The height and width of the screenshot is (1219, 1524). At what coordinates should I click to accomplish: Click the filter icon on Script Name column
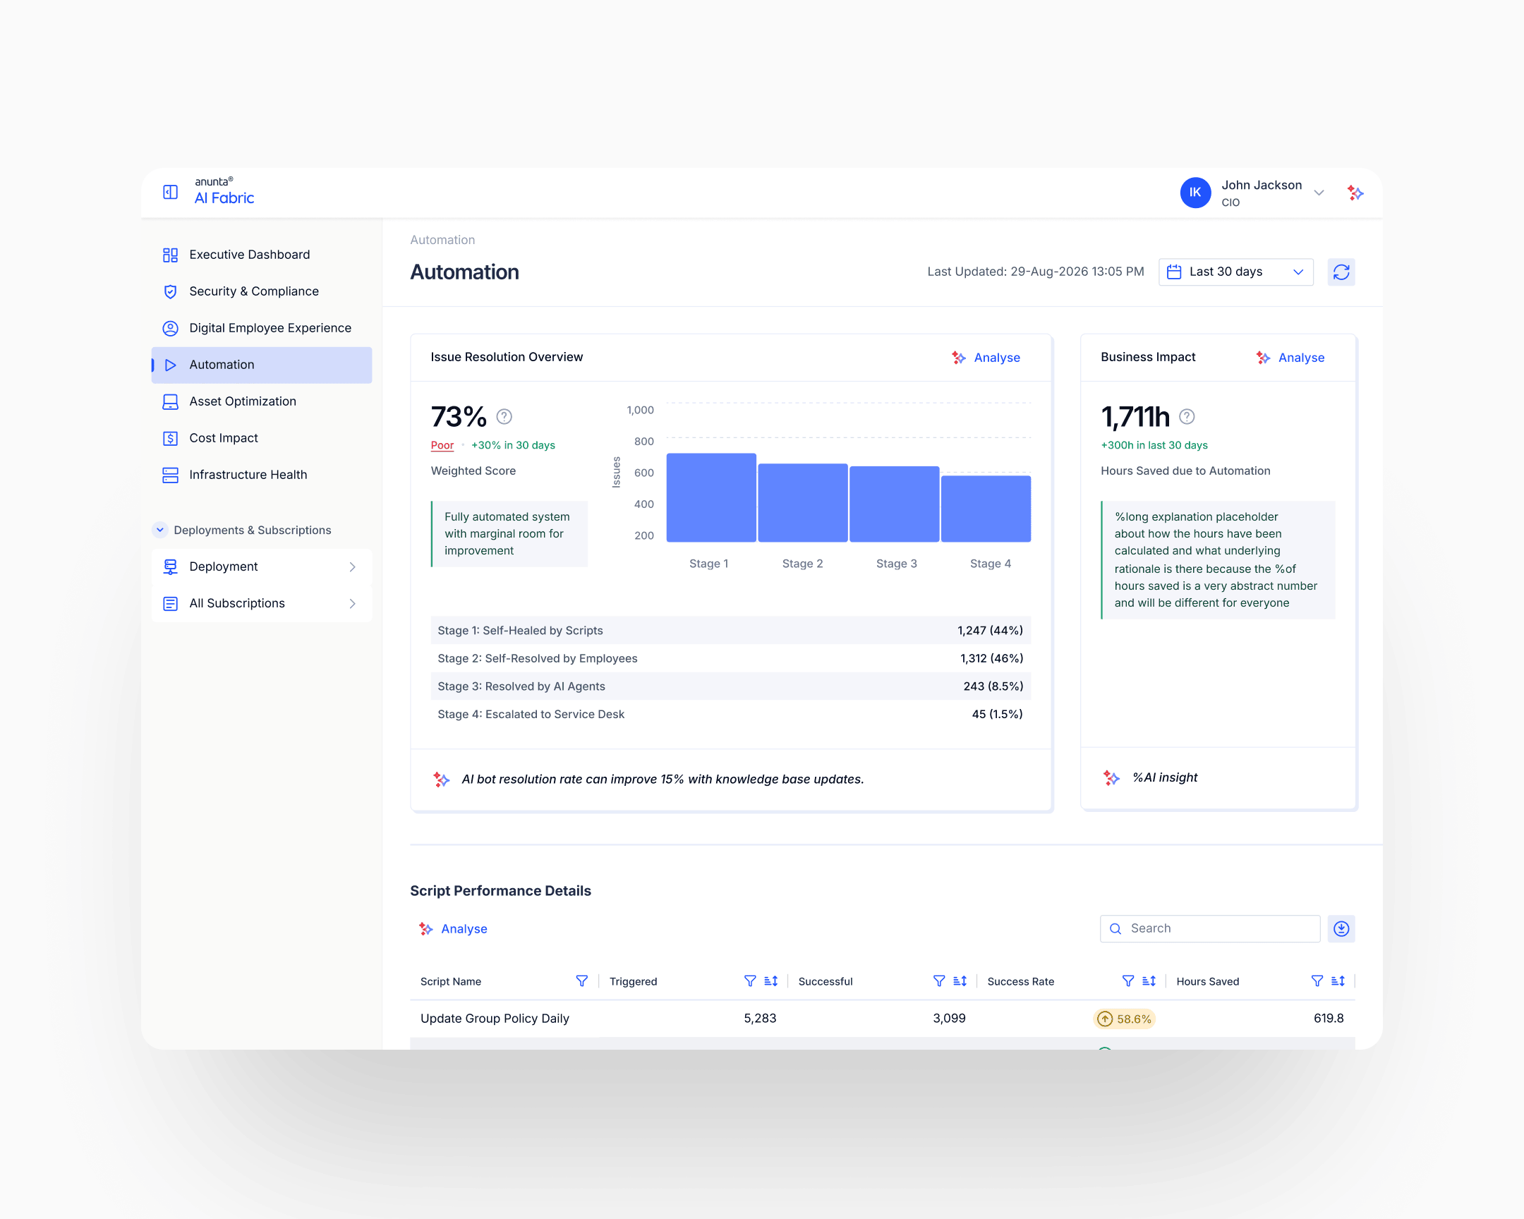click(x=581, y=981)
